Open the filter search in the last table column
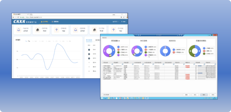Viewport: 231px width, 112px height. 215,64
